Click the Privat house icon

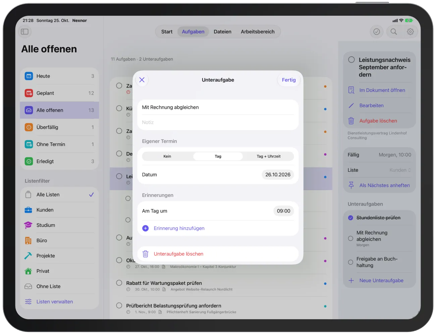(x=28, y=271)
